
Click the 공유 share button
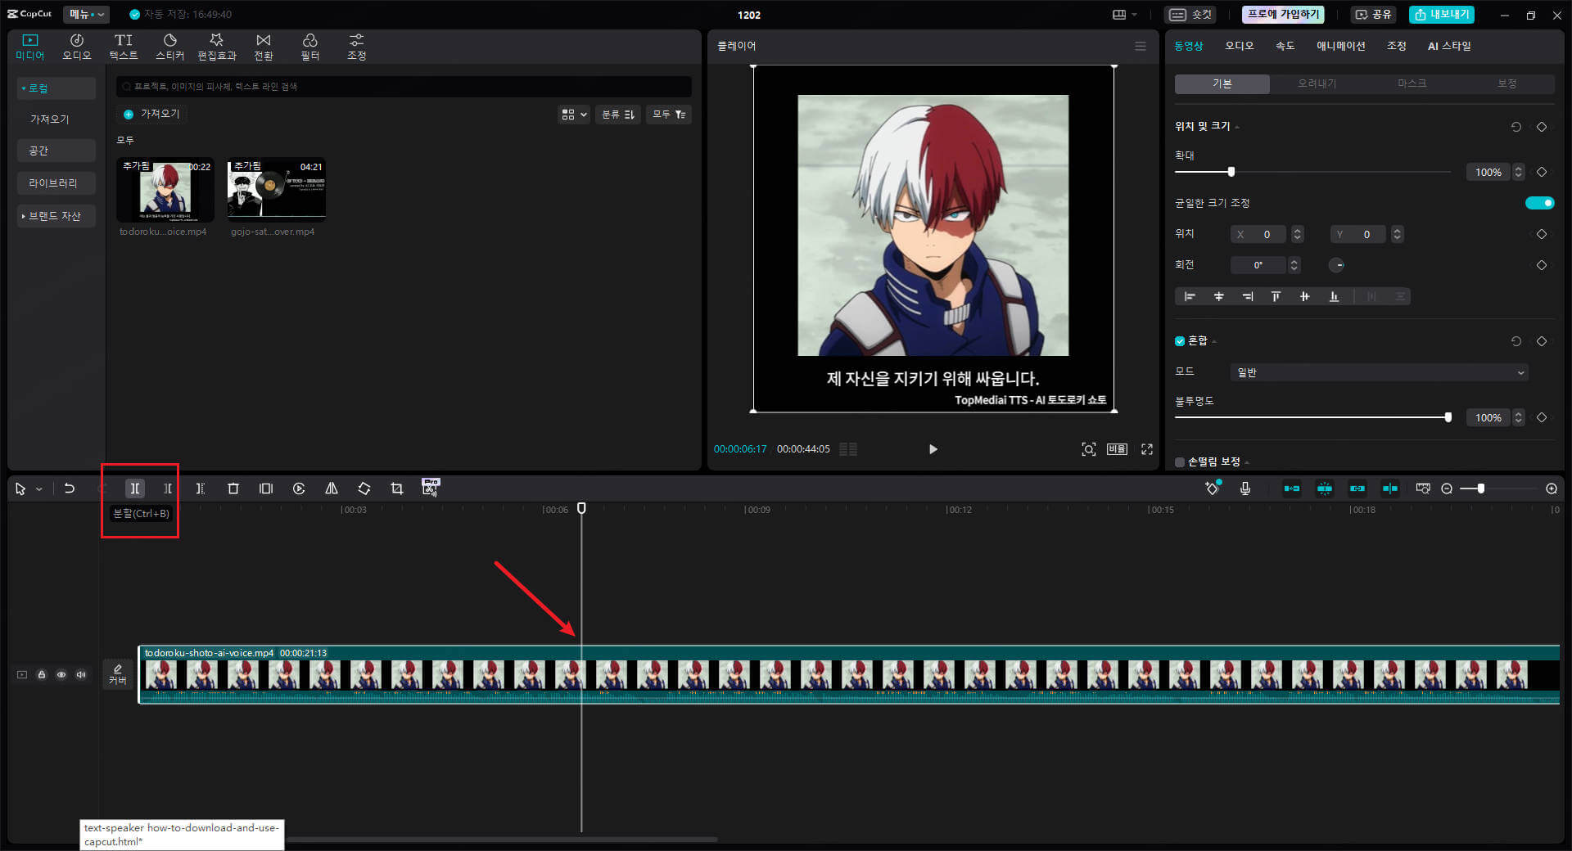1373,14
